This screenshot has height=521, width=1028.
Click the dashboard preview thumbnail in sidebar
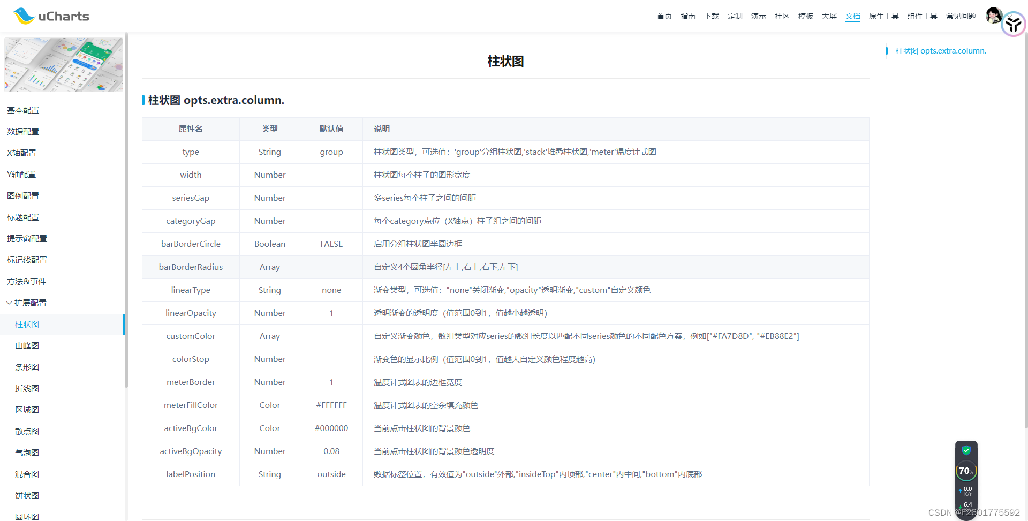point(63,64)
